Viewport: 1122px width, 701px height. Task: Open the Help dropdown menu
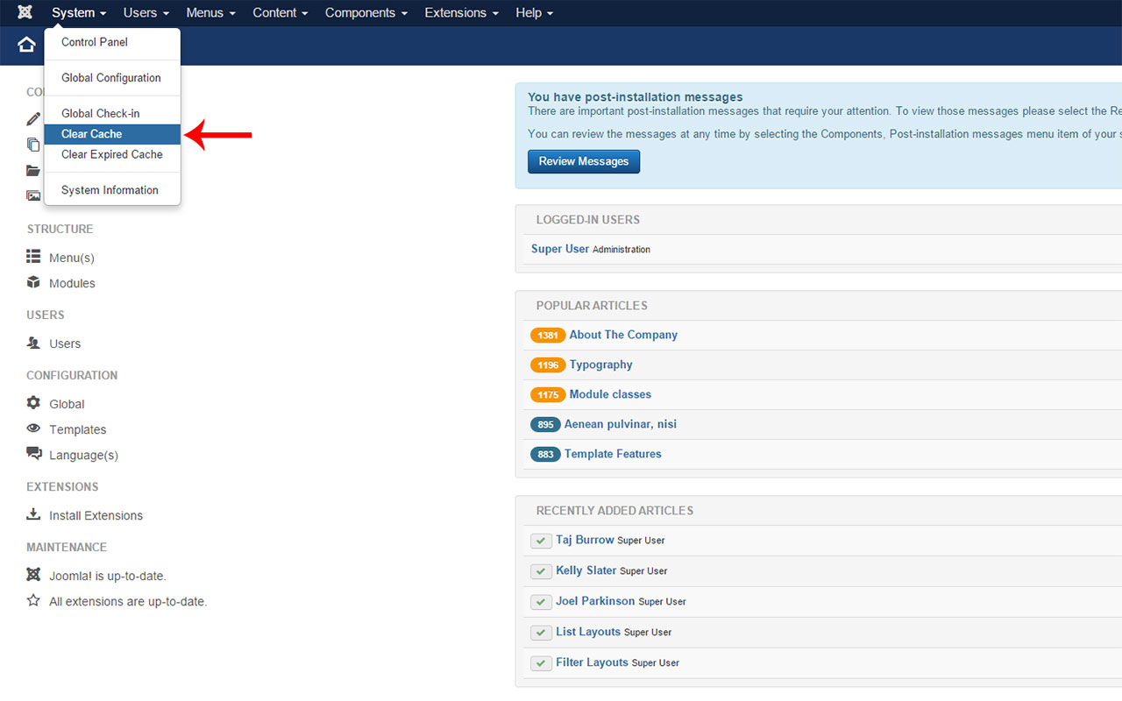click(x=535, y=12)
